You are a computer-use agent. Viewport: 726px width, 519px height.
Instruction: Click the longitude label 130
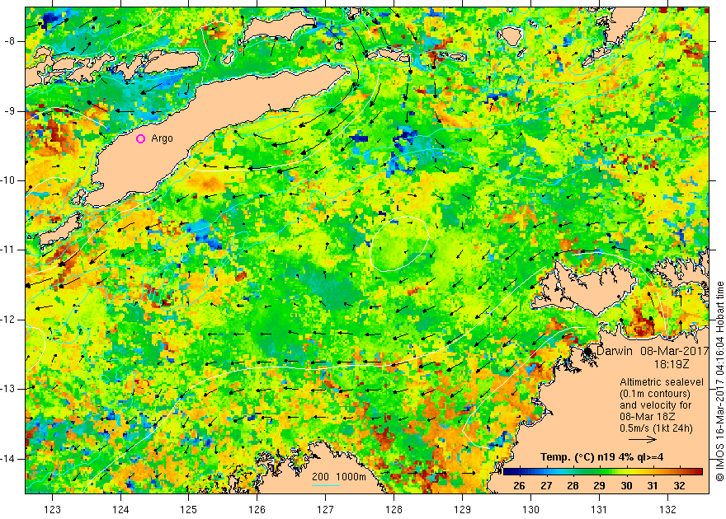point(530,509)
